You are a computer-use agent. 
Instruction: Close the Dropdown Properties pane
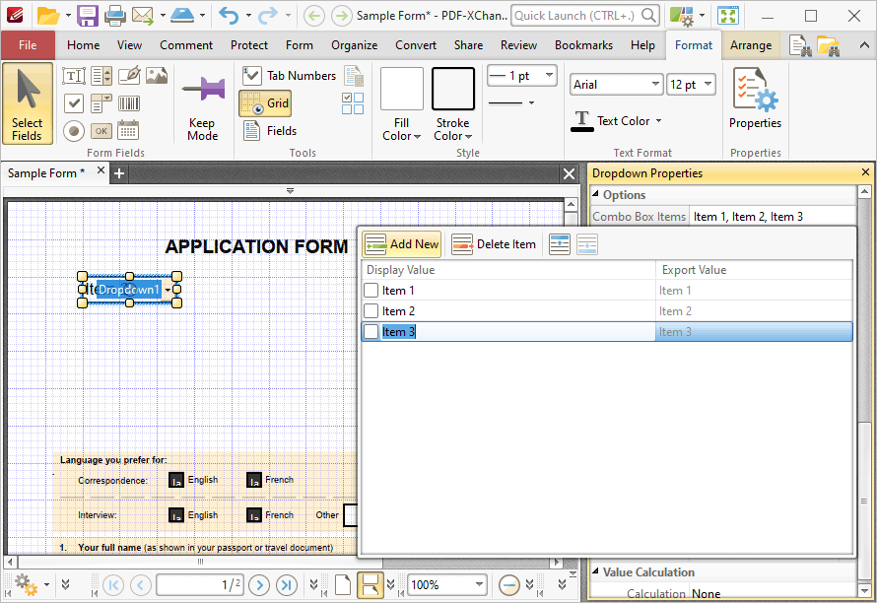(865, 172)
